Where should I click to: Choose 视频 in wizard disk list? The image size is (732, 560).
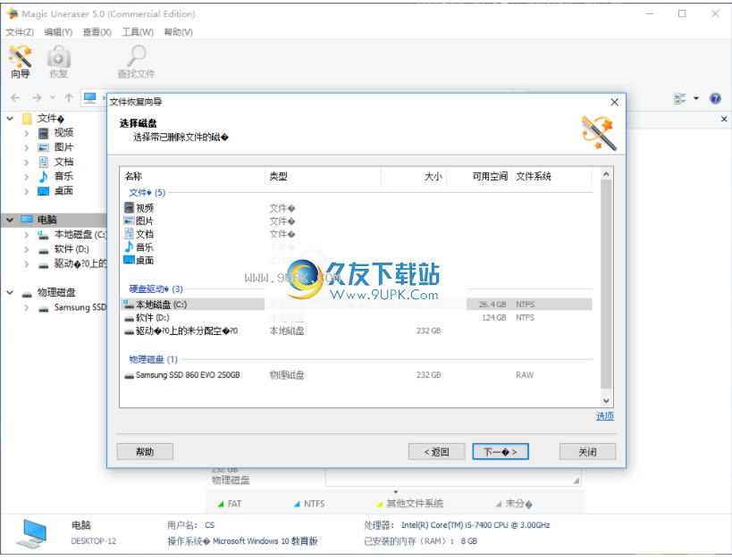click(x=145, y=208)
